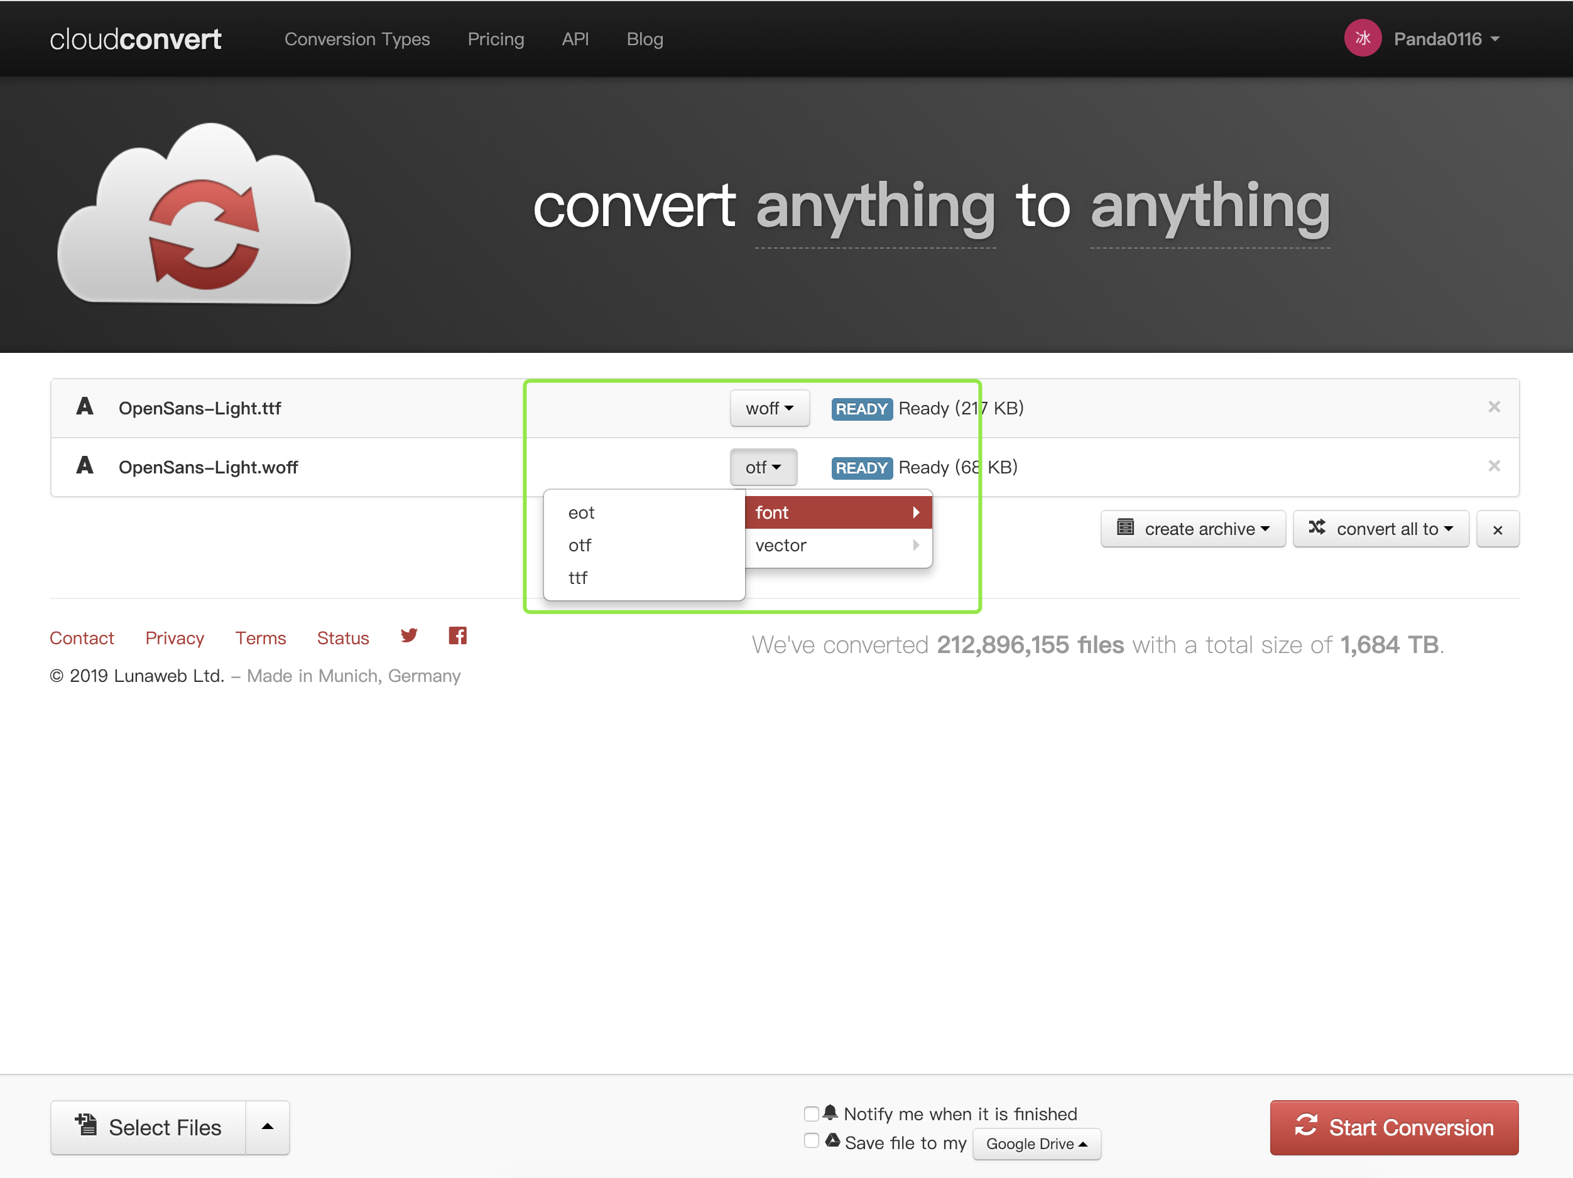Select ttf in the format list
The height and width of the screenshot is (1178, 1573).
pyautogui.click(x=577, y=578)
